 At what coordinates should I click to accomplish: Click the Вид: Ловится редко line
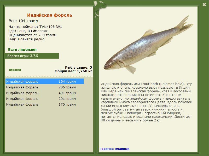click(x=26, y=39)
